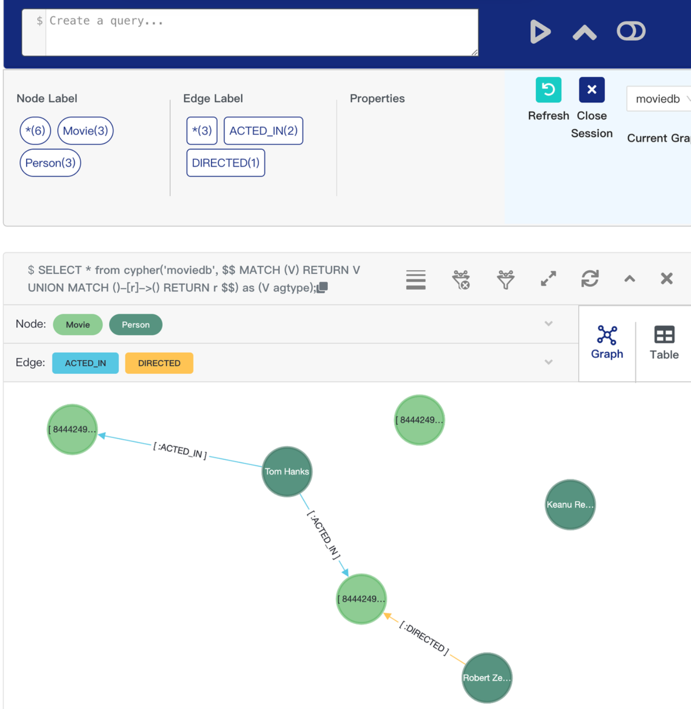Select the Movie(3) node label
Image resolution: width=691 pixels, height=709 pixels.
86,131
